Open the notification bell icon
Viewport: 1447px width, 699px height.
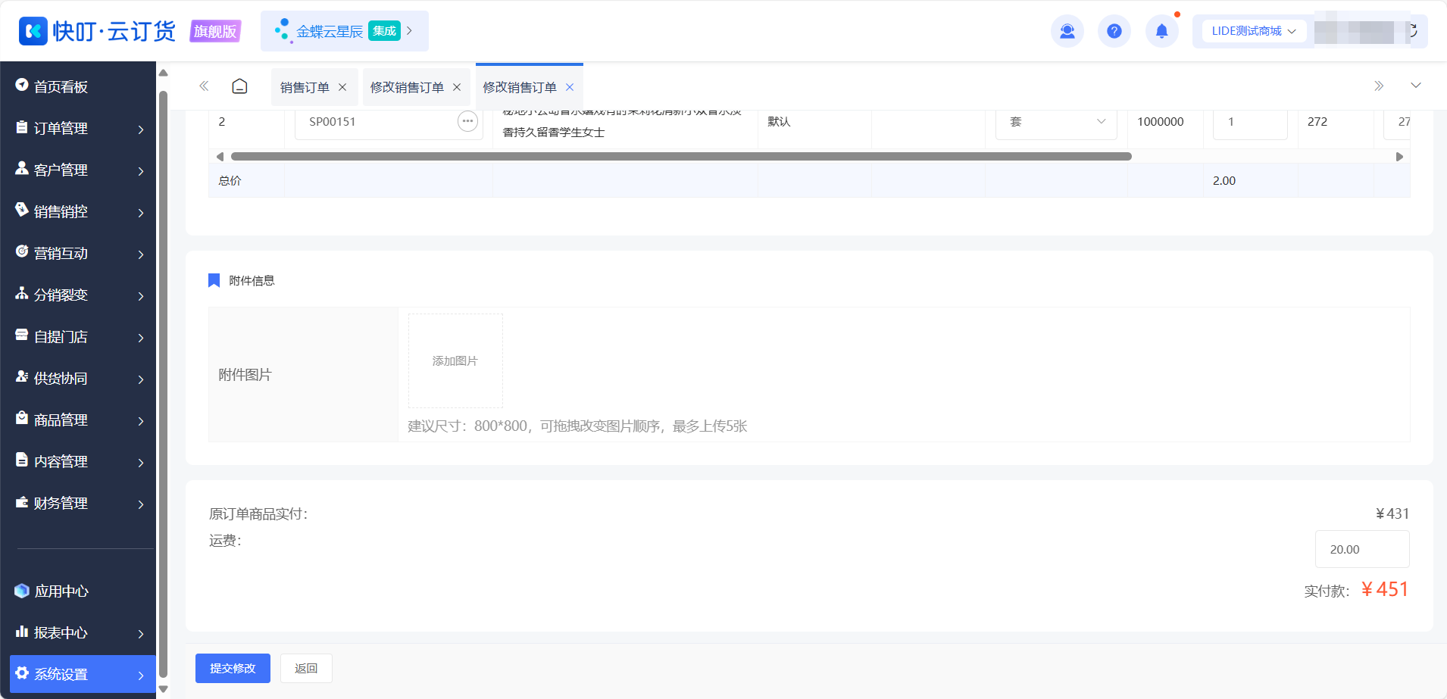pos(1161,31)
